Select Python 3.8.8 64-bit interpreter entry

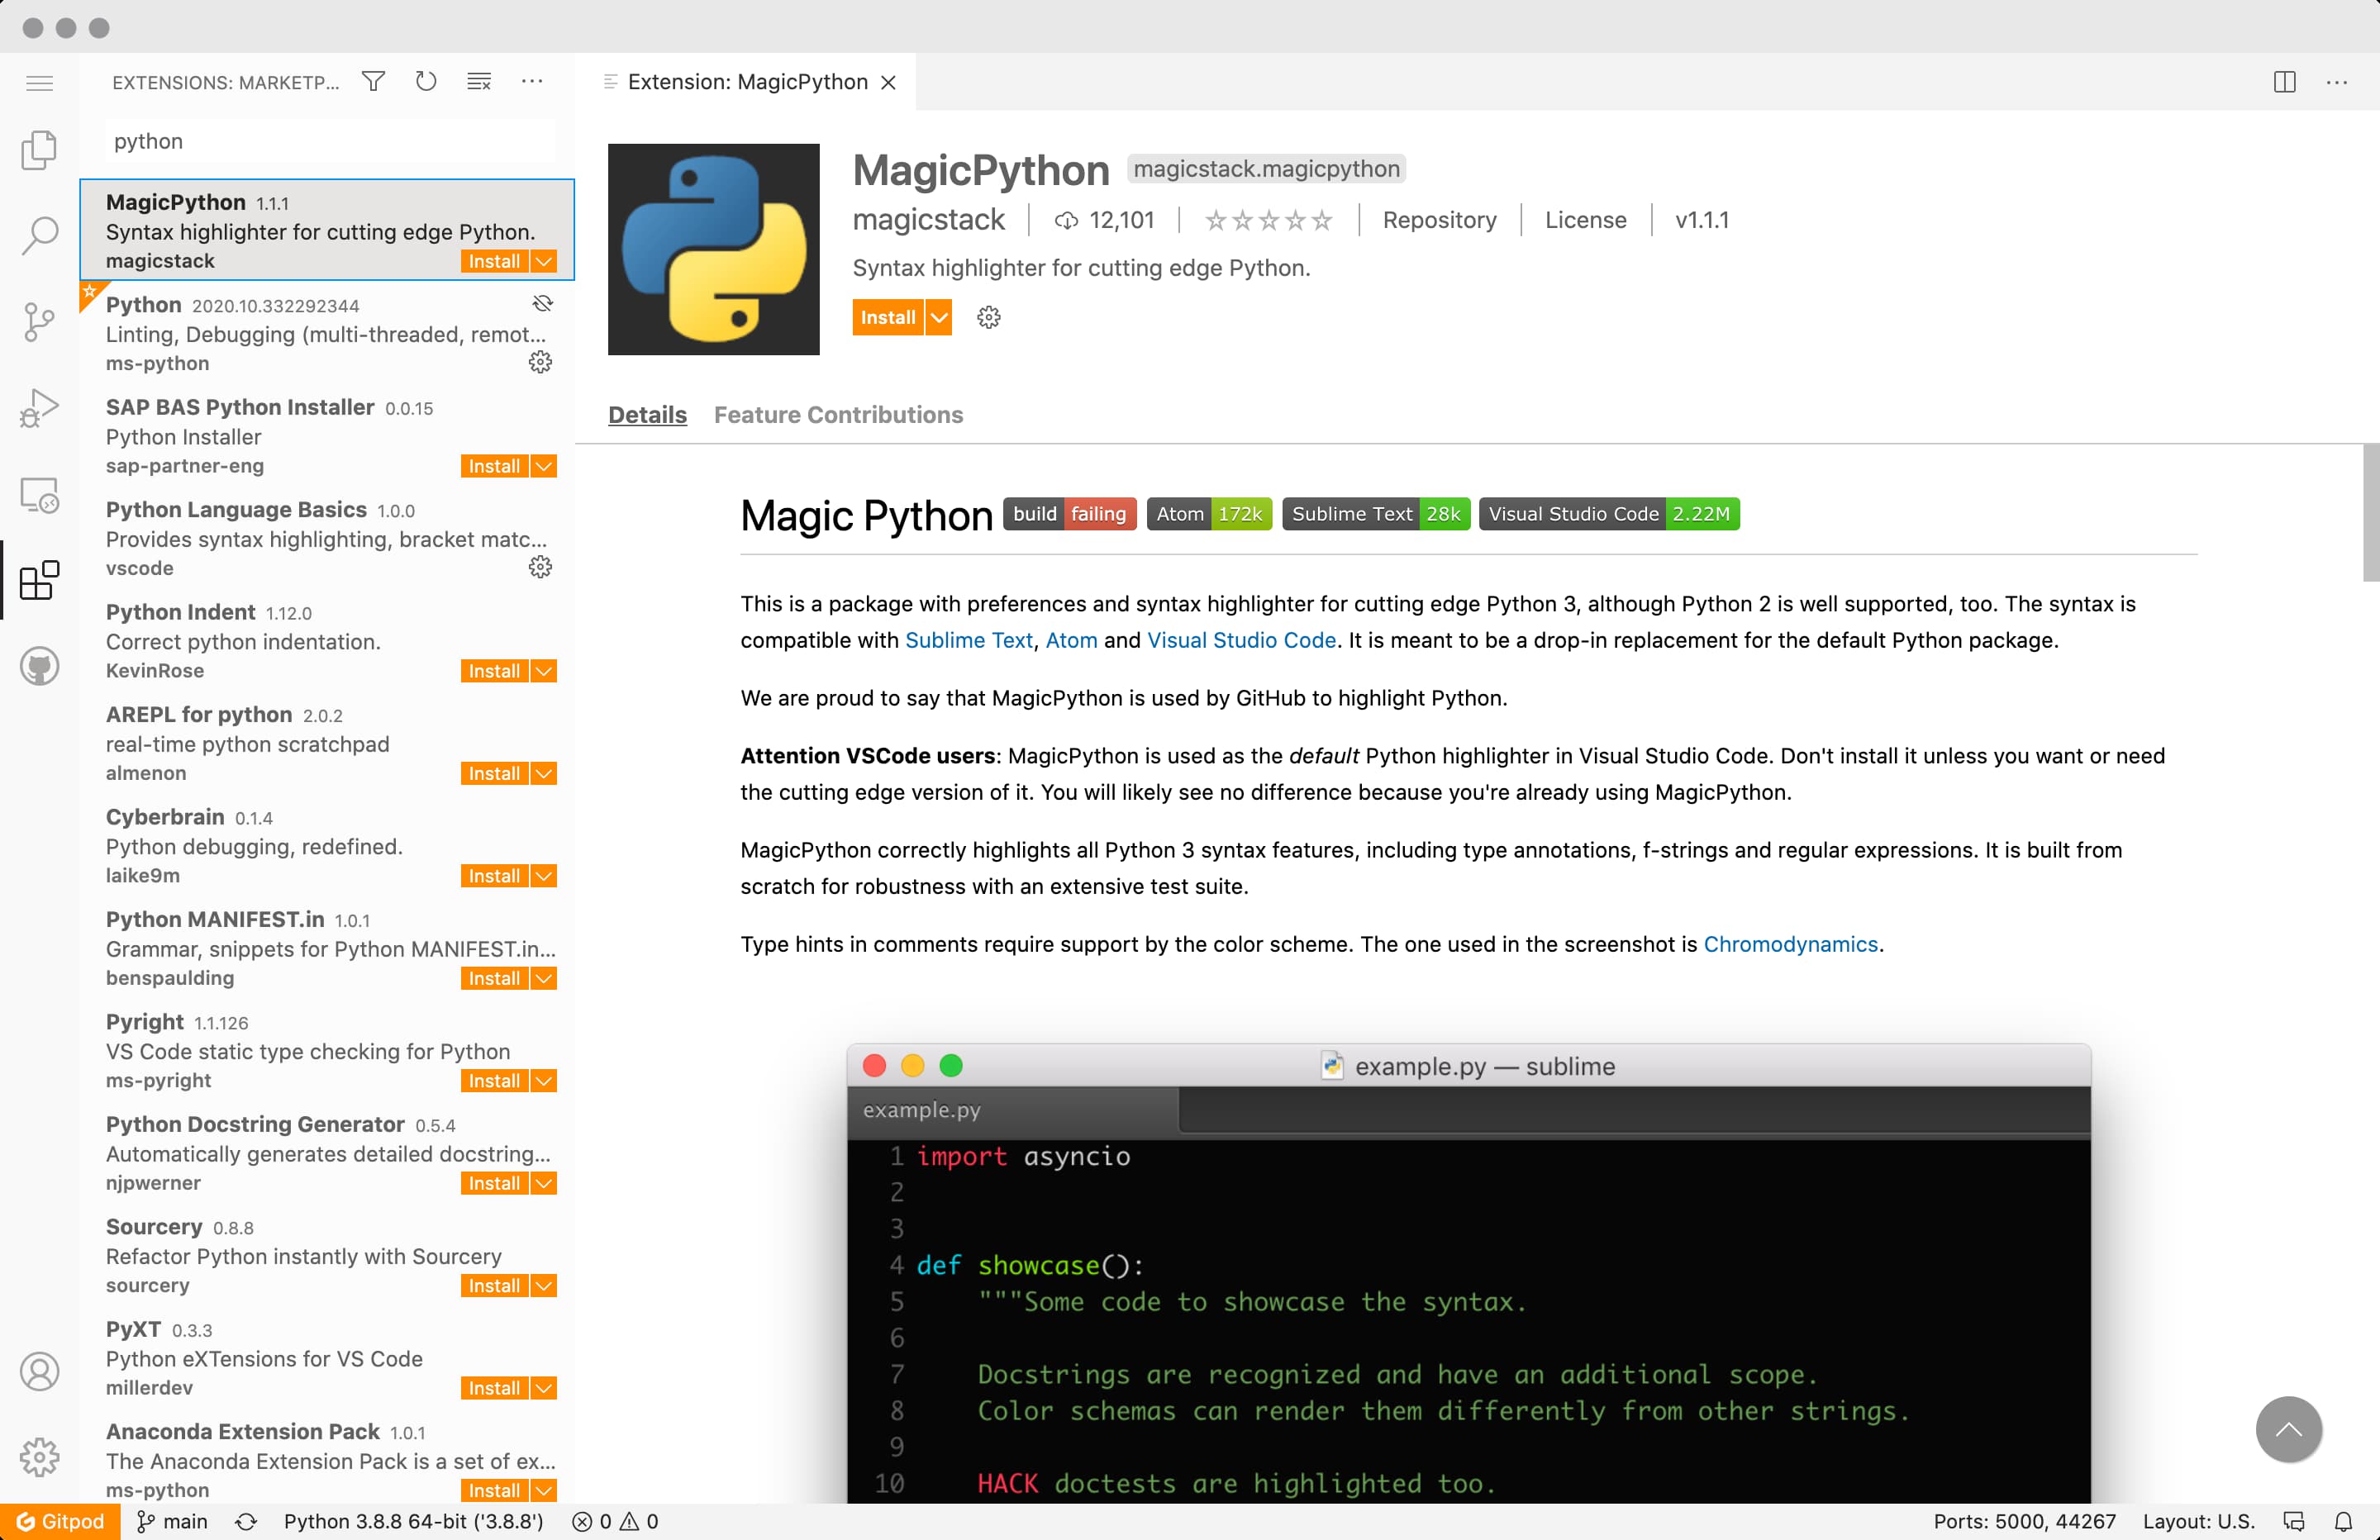[414, 1522]
